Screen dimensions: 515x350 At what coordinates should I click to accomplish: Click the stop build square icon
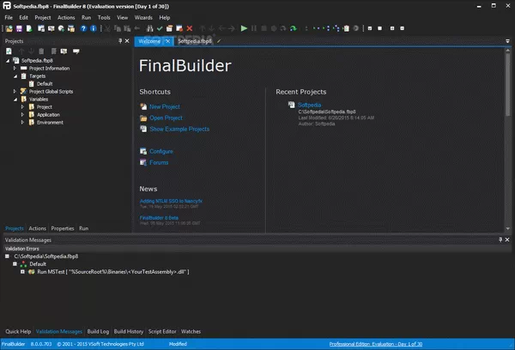tap(264, 28)
